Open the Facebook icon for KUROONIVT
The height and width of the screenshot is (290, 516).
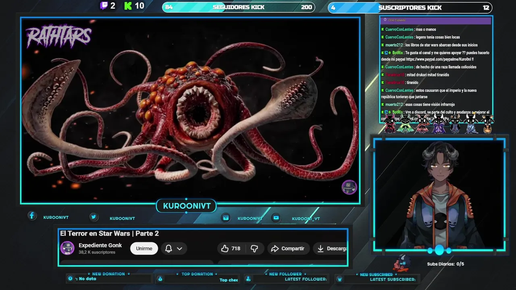32,215
